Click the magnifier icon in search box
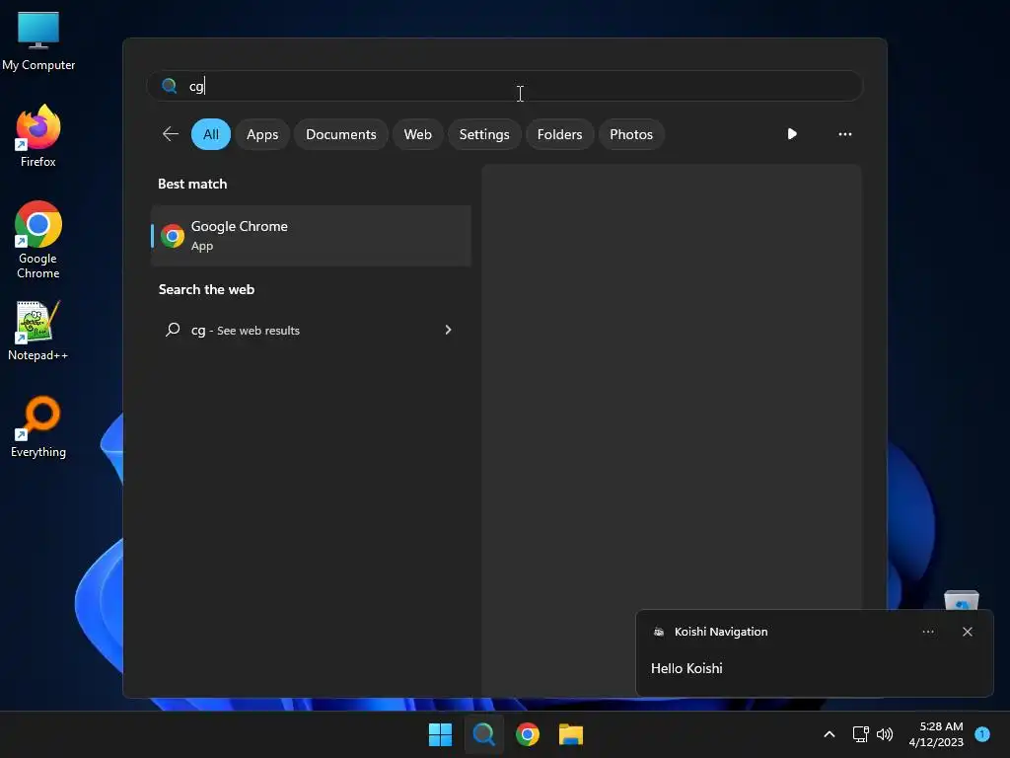Image resolution: width=1010 pixels, height=758 pixels. (170, 86)
